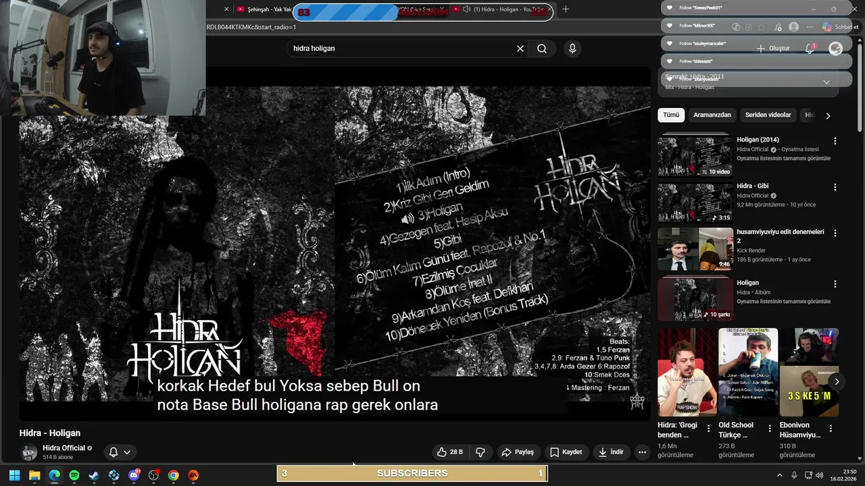
Task: Open options for Holigan album entry
Action: 835,284
